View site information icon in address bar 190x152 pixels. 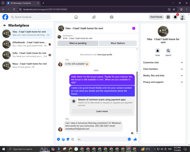tap(20, 9)
